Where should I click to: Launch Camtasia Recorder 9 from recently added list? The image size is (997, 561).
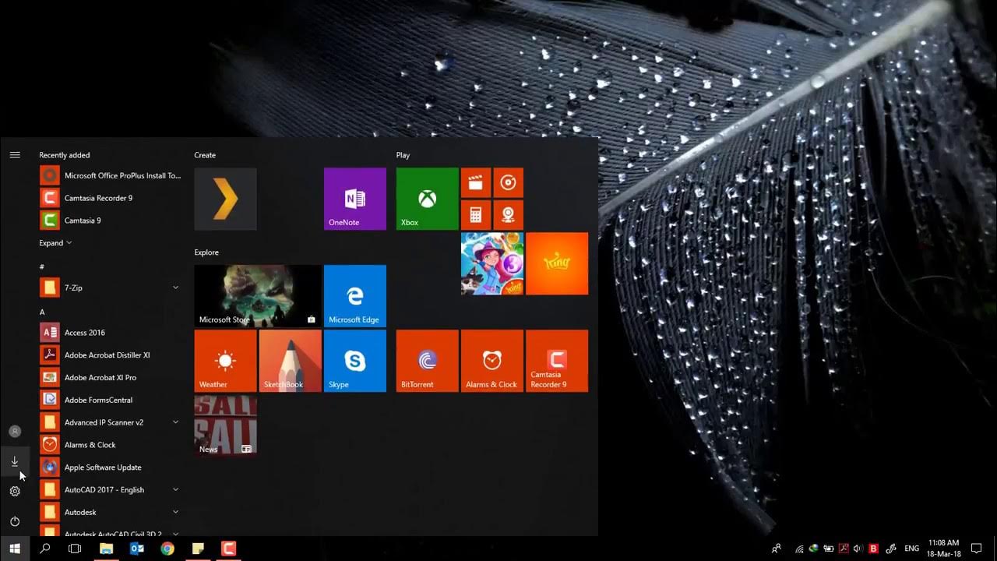[111, 198]
